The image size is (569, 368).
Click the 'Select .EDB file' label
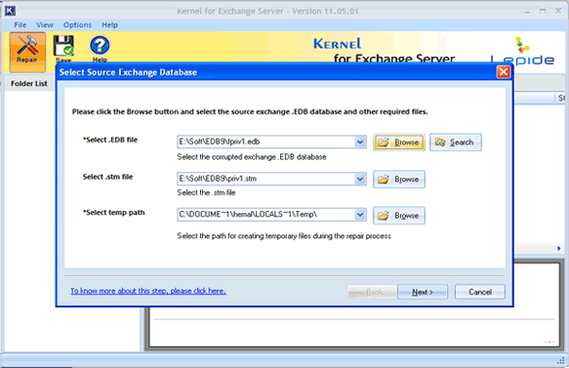[x=110, y=140]
